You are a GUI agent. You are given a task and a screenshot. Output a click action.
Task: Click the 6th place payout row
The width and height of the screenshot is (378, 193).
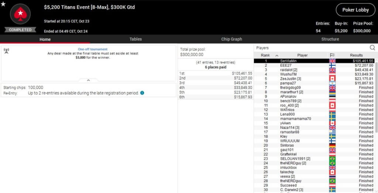216,97
